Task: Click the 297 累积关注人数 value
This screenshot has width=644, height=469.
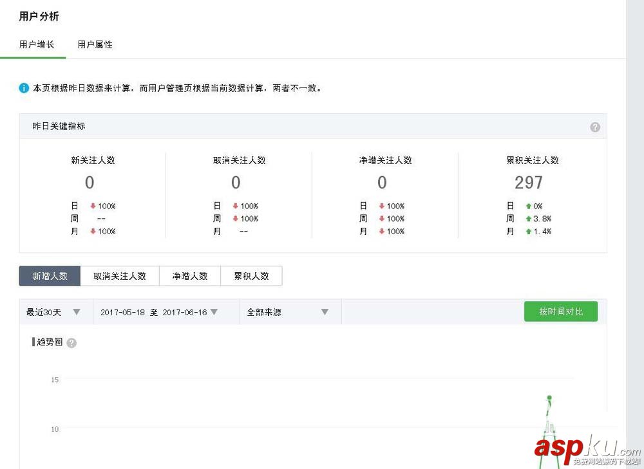Action: [x=529, y=183]
